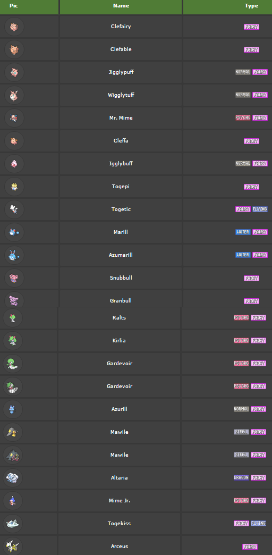This screenshot has height=555, width=272.
Task: Select the Dragon type badge for Altaria
Action: pos(241,478)
